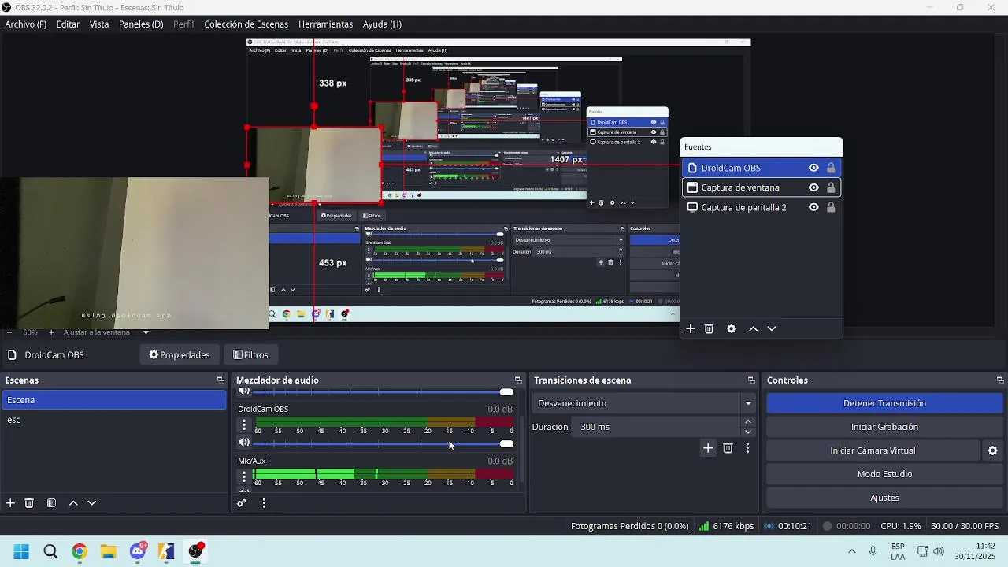1008x567 pixels.
Task: Open the Editar menu
Action: click(x=68, y=24)
